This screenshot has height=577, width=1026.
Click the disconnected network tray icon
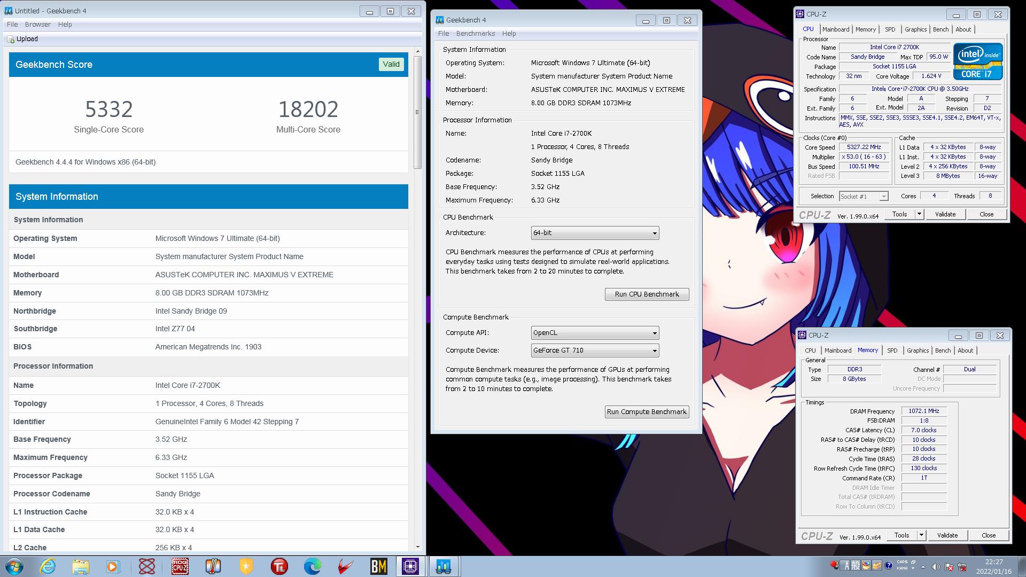(x=962, y=567)
